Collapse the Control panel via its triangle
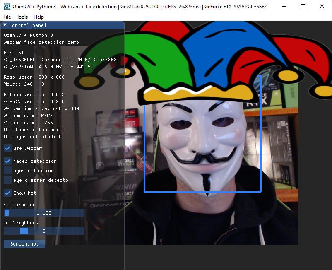 tap(5, 25)
